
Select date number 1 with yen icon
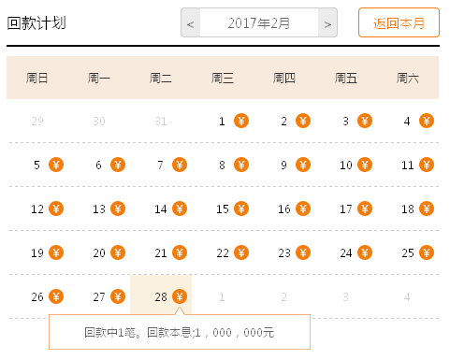tap(222, 122)
